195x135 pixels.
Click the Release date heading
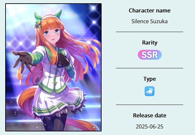(x=150, y=115)
